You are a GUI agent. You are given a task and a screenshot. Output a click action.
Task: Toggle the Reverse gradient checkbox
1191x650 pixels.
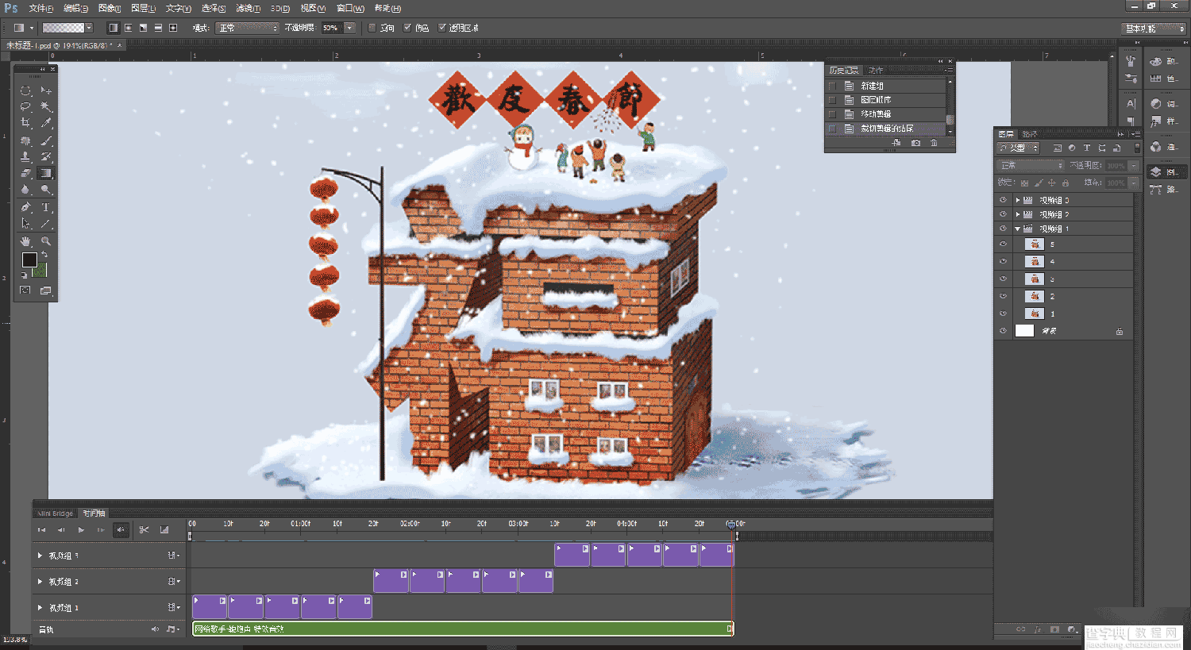pos(372,28)
